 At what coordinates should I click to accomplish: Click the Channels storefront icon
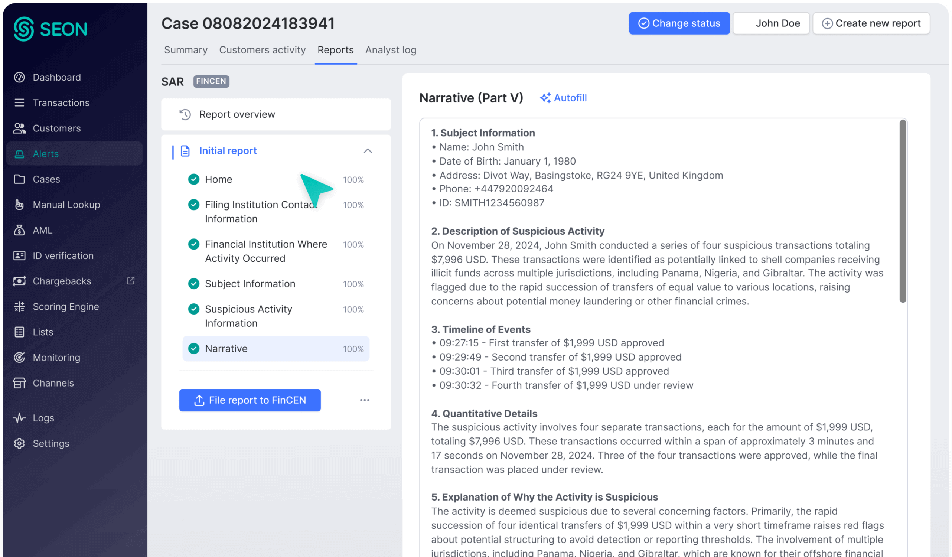pyautogui.click(x=19, y=383)
